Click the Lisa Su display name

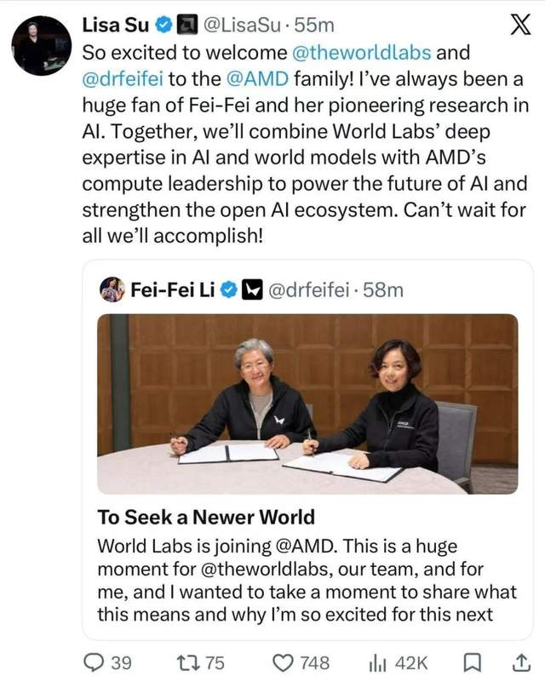tap(116, 26)
